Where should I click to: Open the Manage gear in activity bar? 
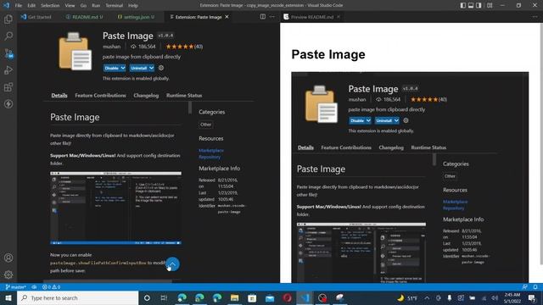point(8,274)
